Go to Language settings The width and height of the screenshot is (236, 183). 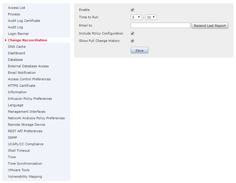point(16,105)
